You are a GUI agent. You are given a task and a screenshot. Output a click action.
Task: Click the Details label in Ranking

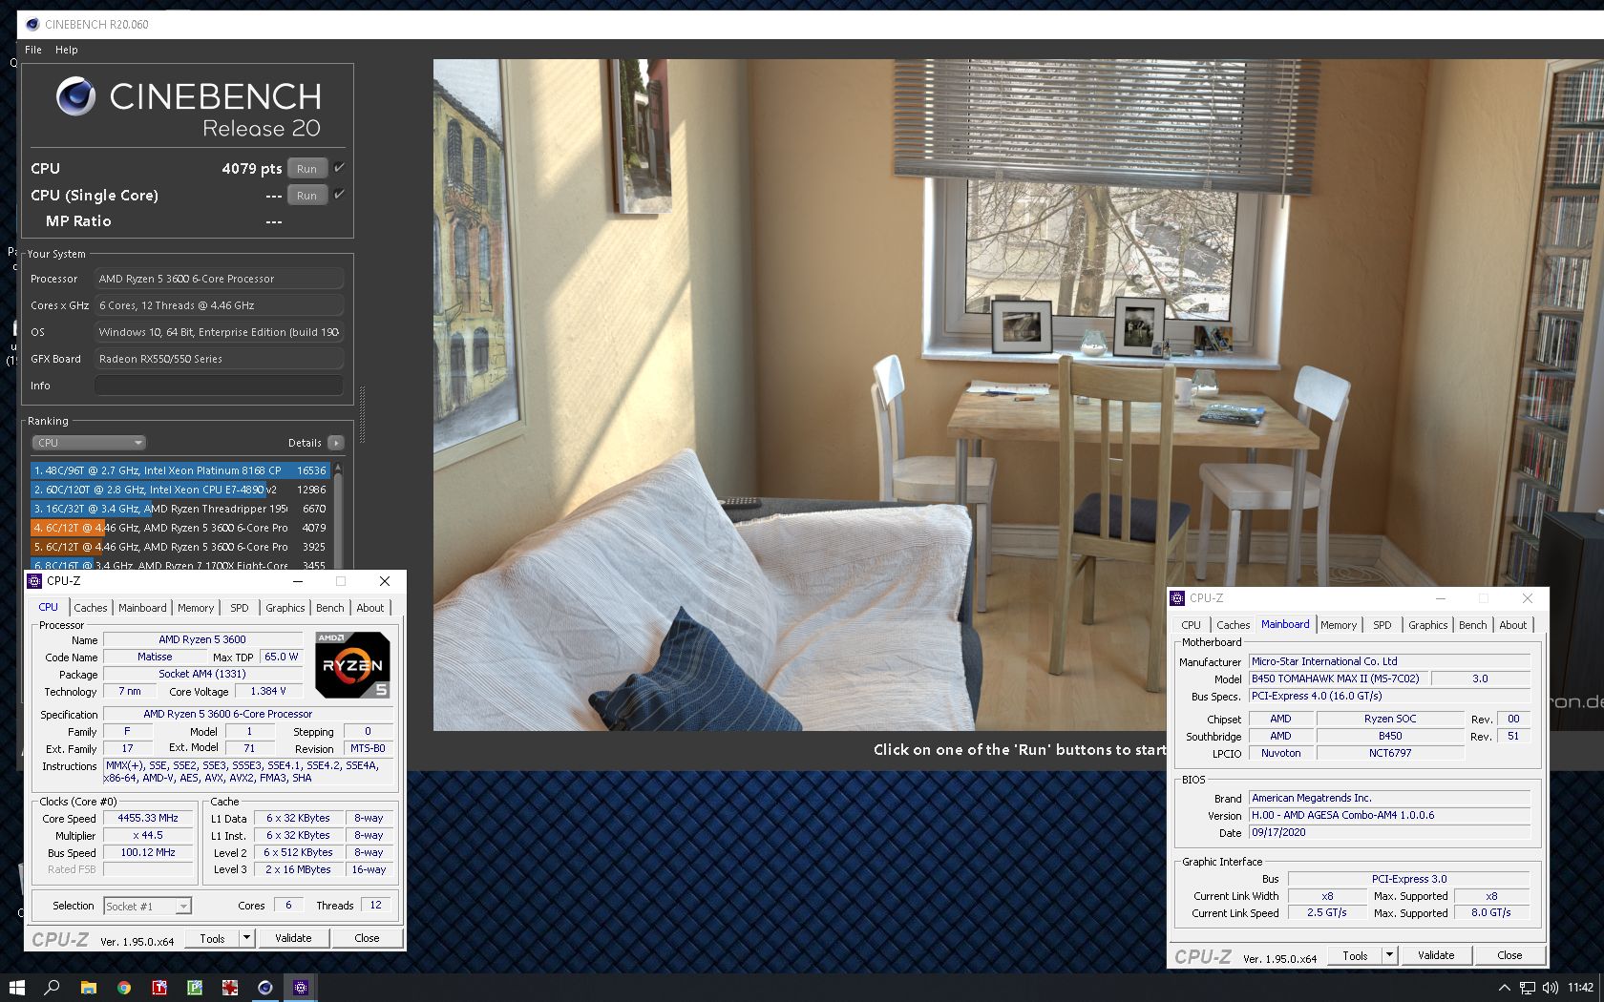[305, 443]
